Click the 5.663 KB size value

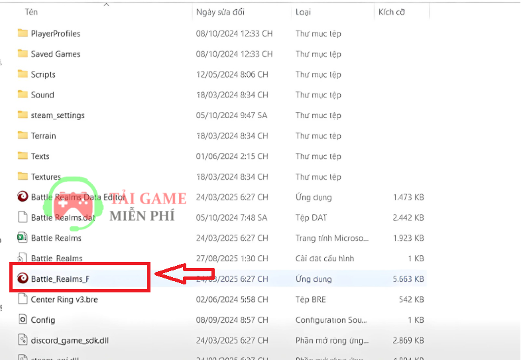[x=408, y=279]
